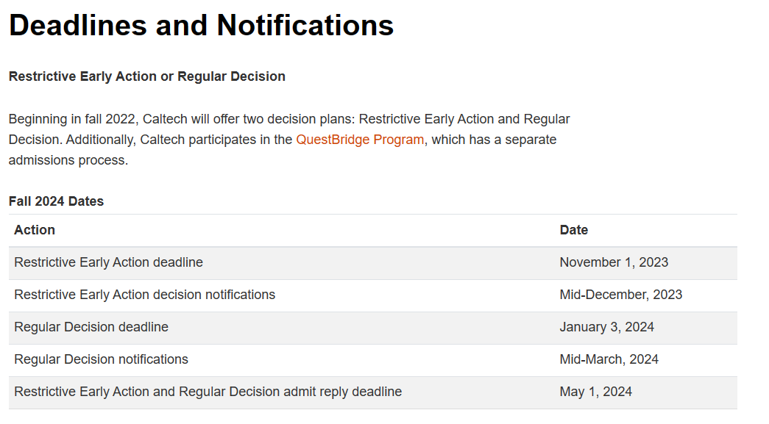
Task: Click the Mid-December, 2023 date cell
Action: coord(621,295)
